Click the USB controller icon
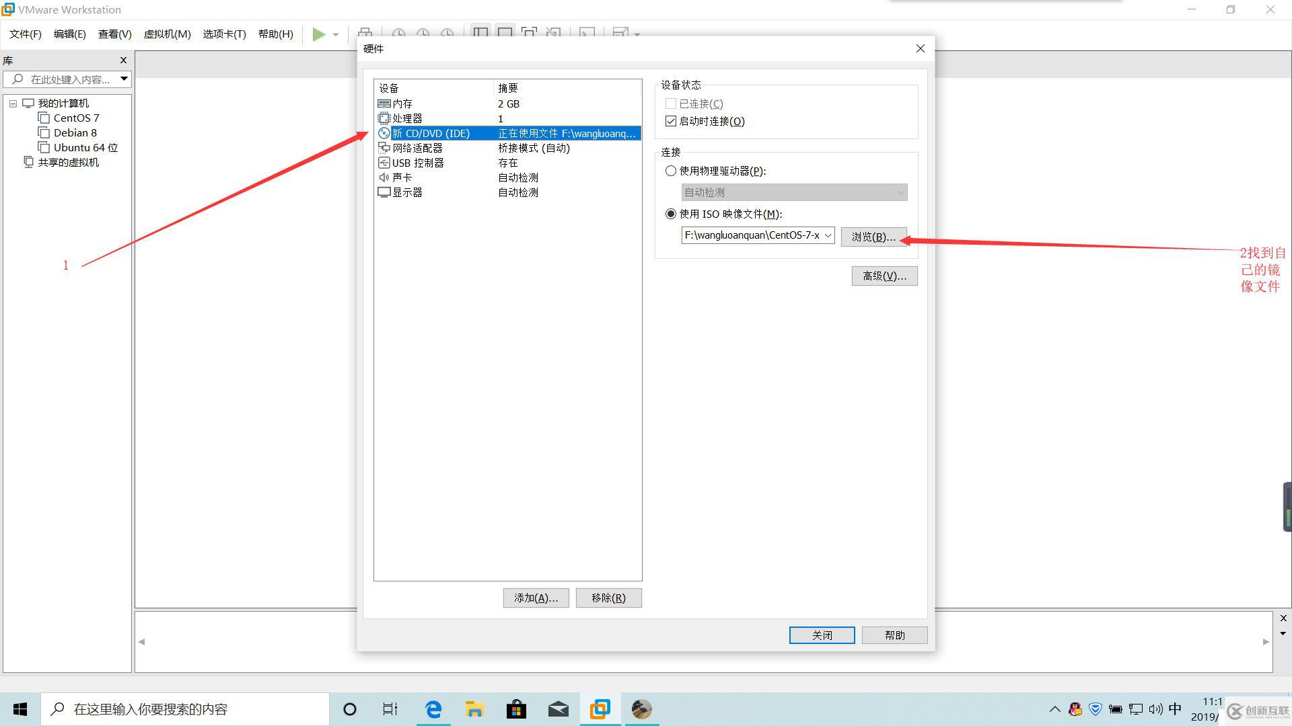Image resolution: width=1292 pixels, height=726 pixels. 384,163
